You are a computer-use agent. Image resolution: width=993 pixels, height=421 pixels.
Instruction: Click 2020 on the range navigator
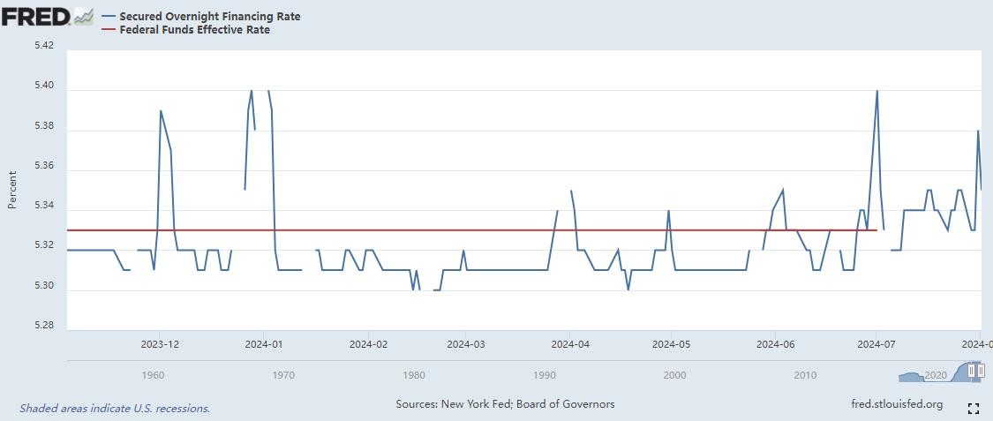[936, 375]
